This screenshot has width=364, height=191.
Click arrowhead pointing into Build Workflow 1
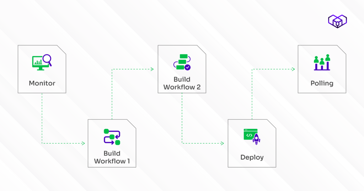coord(83,143)
